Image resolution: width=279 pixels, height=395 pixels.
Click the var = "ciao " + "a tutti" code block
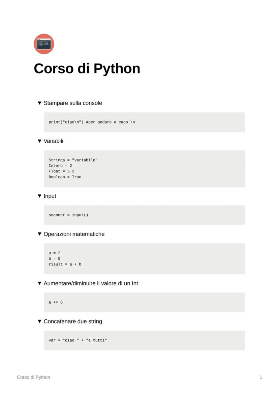(144, 340)
